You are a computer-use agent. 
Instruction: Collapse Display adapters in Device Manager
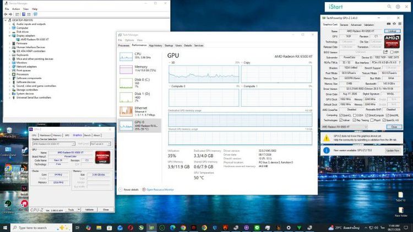pyautogui.click(x=10, y=36)
